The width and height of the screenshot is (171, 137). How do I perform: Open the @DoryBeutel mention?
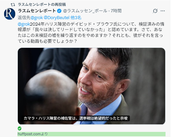(x=57, y=18)
